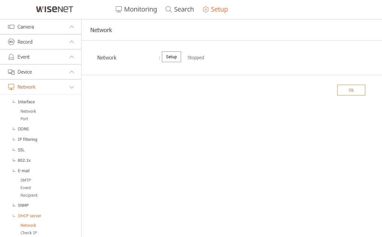Expand the Event section chevron

click(72, 57)
